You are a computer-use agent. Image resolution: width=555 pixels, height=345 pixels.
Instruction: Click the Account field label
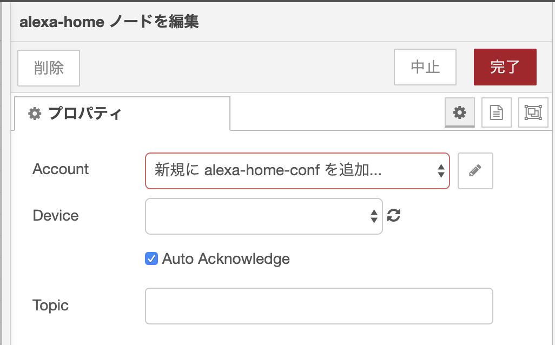point(61,169)
